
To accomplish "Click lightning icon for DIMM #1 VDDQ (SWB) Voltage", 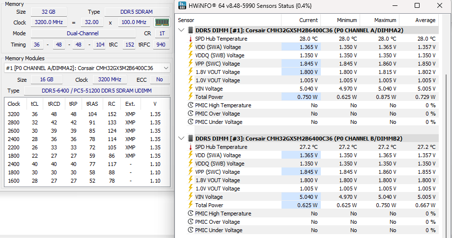I will [191, 55].
